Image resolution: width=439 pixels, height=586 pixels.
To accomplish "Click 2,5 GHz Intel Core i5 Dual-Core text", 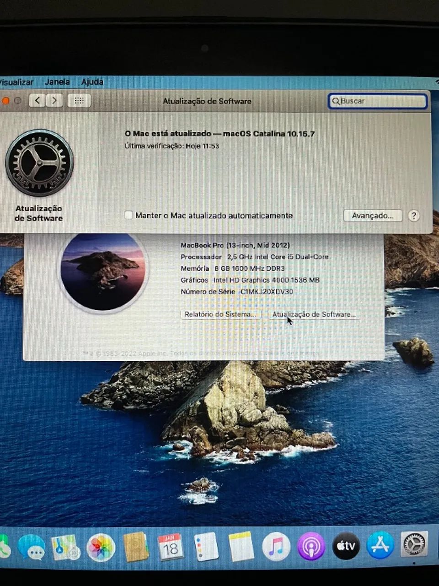I will (x=278, y=257).
